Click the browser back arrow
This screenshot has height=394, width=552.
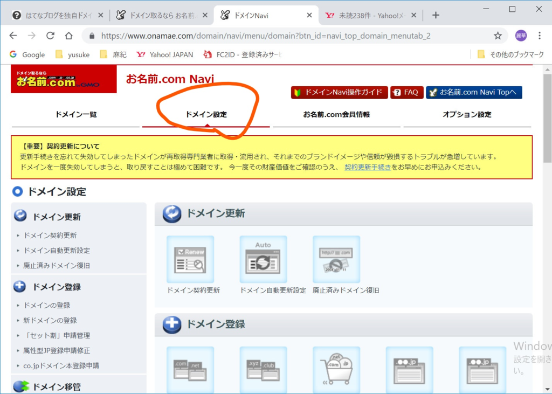coord(13,36)
